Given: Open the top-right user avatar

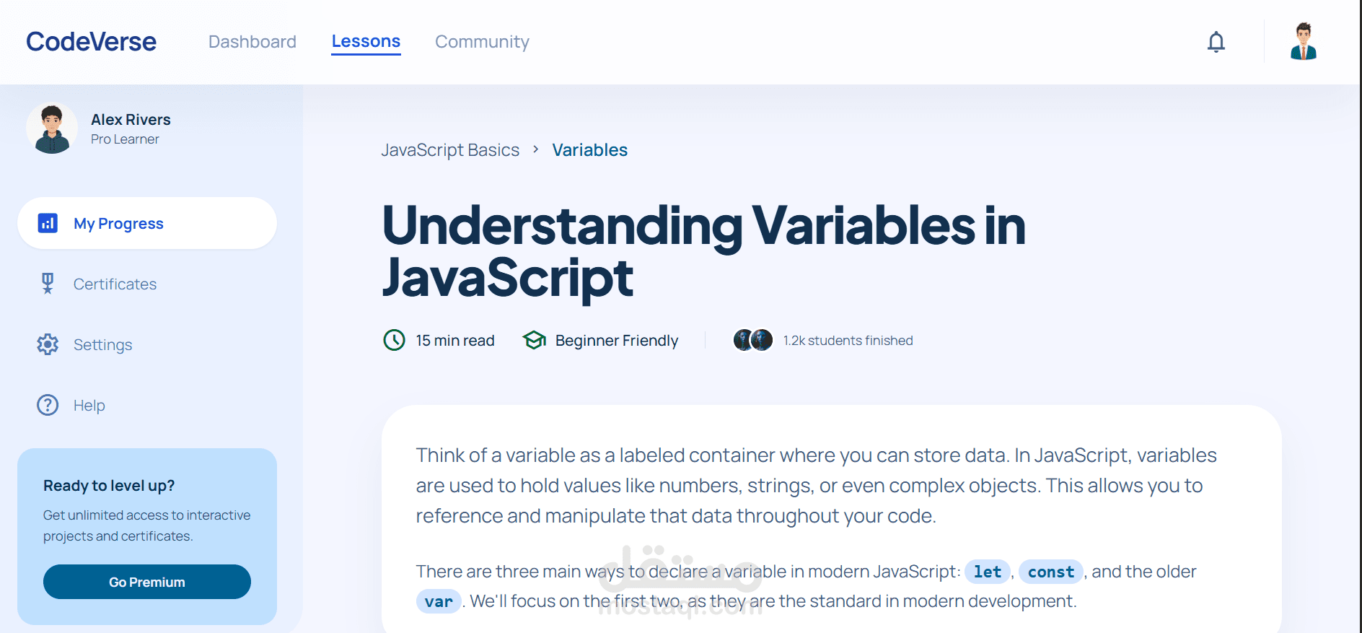Looking at the screenshot, I should click(1303, 42).
